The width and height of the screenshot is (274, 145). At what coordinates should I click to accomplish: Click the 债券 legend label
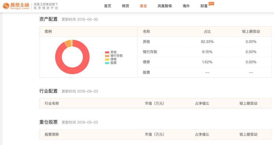click(113, 59)
